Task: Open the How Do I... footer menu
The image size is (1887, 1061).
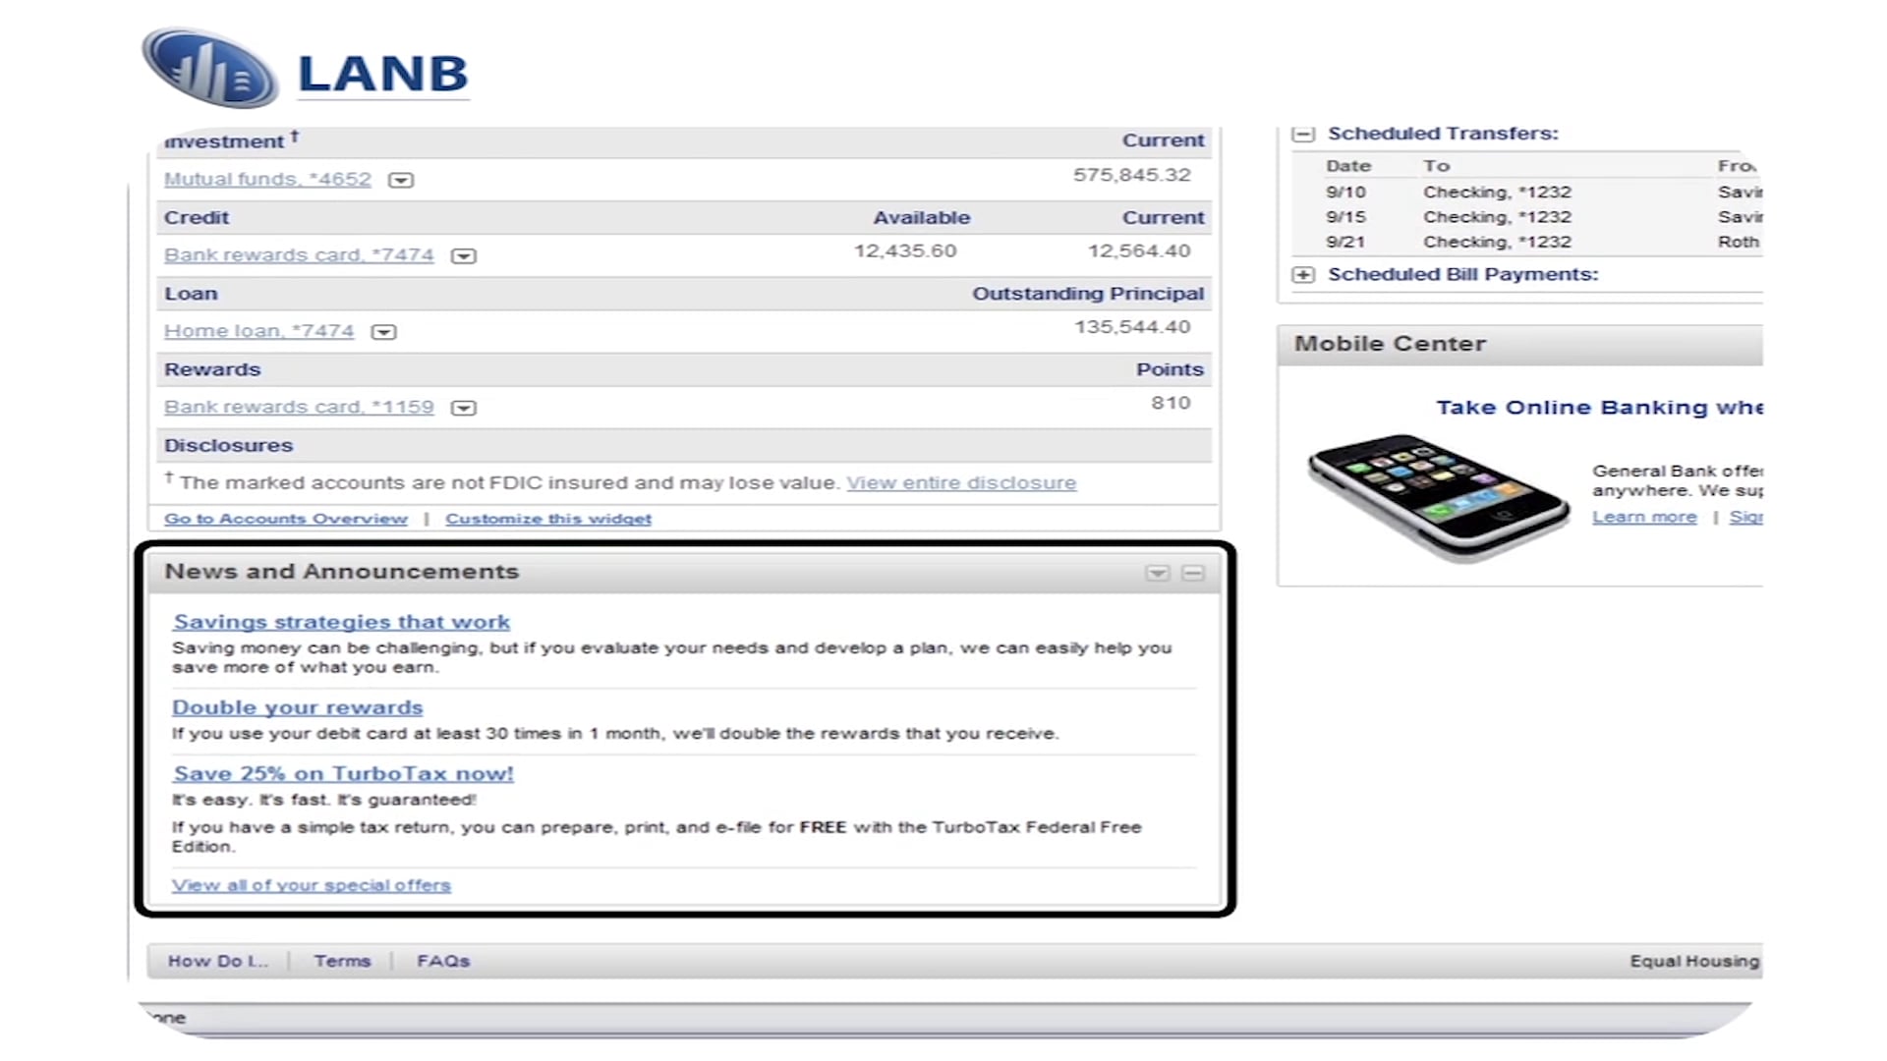Action: (x=217, y=961)
